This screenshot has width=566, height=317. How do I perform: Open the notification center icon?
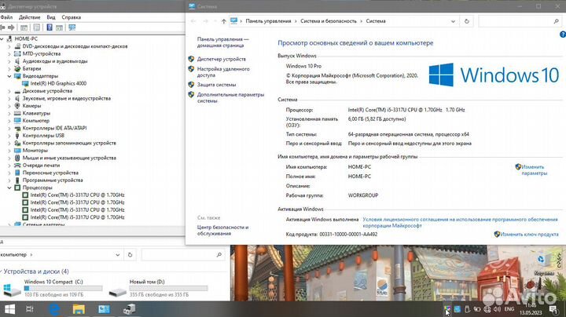pyautogui.click(x=553, y=309)
